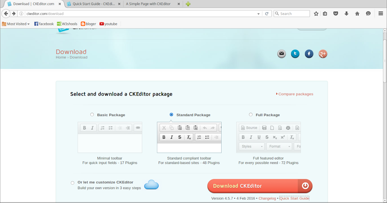The width and height of the screenshot is (387, 203).
Task: Open the youtube bookmark
Action: [108, 24]
